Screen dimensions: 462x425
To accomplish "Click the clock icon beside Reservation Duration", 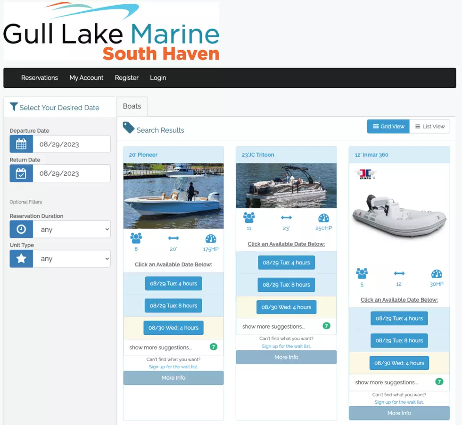I will (x=21, y=229).
